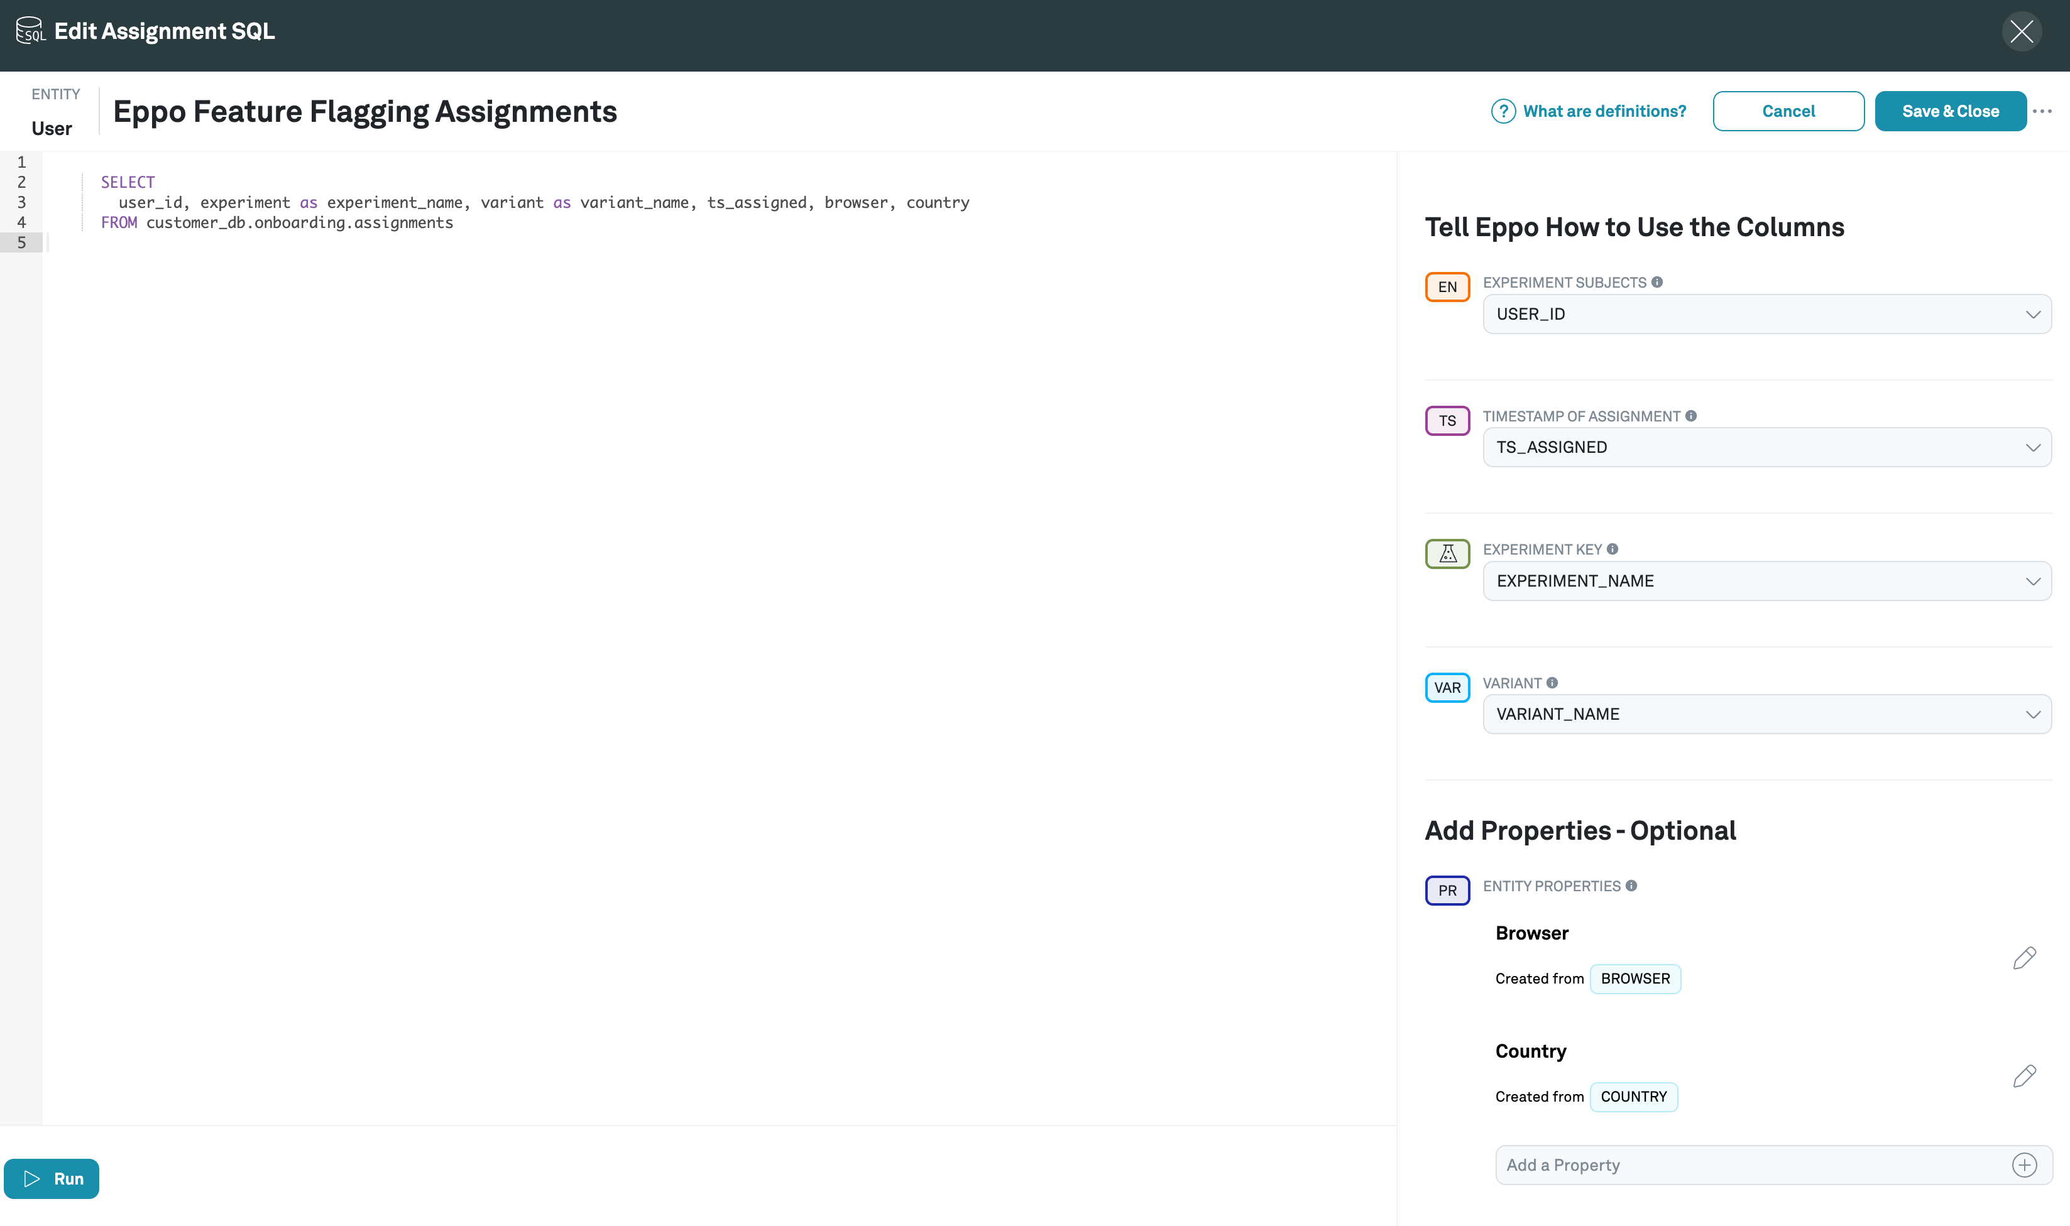Click the info icon beside Timestamp of Assignment

[1690, 416]
